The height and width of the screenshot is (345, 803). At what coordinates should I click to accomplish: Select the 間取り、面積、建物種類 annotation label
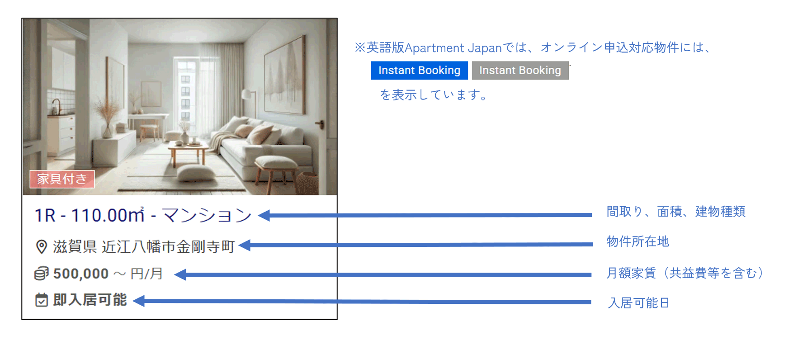tap(675, 212)
